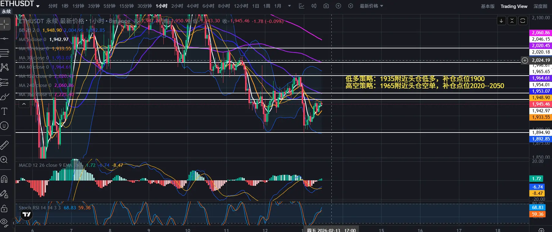Select the ruler measure tool
This screenshot has width=552, height=232.
click(x=5, y=145)
